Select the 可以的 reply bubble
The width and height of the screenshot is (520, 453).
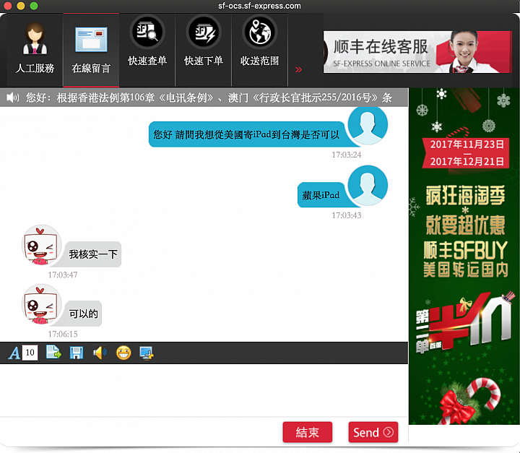[x=83, y=314]
